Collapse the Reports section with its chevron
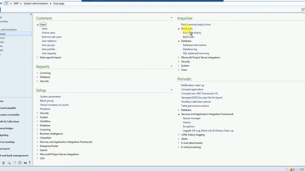This screenshot has width=305, height=171. [172, 66]
